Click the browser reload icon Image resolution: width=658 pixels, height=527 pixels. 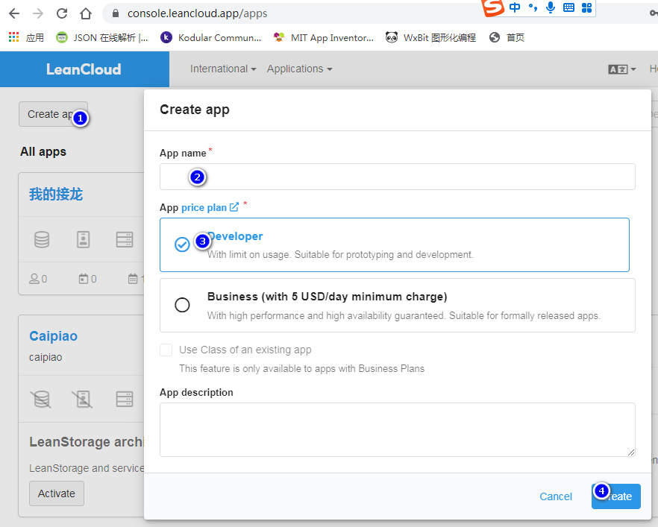pos(62,13)
